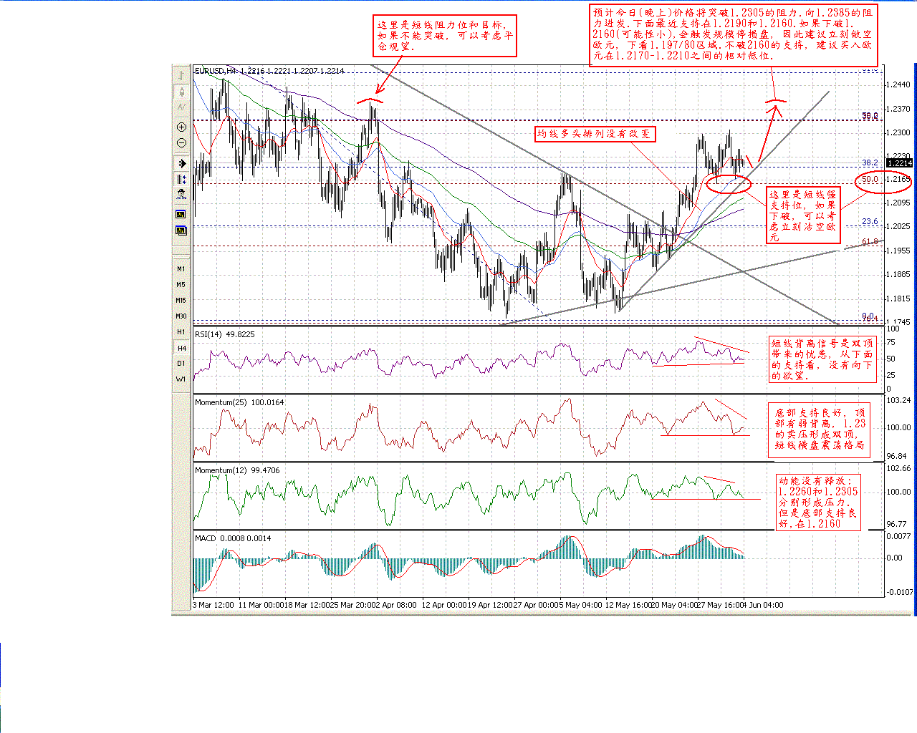Click the 38.2 Fibonacci level label
The width and height of the screenshot is (917, 733).
tap(870, 163)
